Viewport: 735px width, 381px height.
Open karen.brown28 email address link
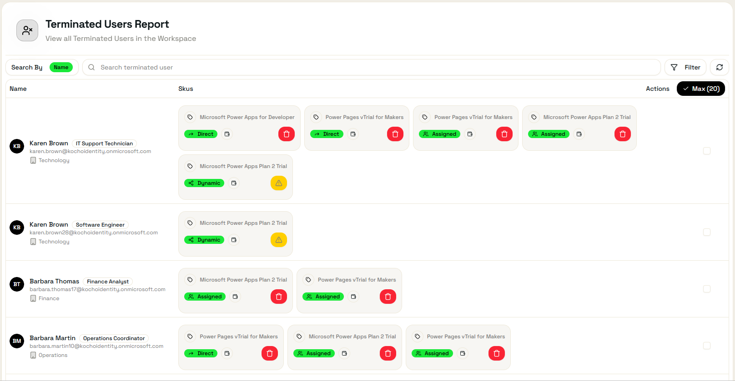(x=94, y=233)
